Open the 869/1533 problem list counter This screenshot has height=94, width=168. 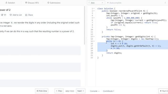tap(70, 91)
